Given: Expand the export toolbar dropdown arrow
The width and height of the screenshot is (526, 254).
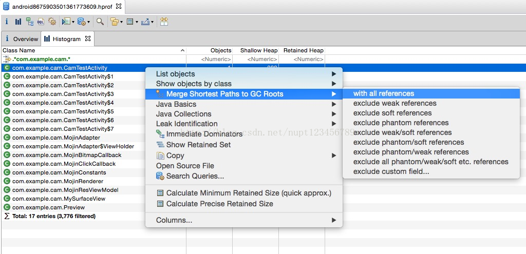Looking at the screenshot, I should 152,22.
